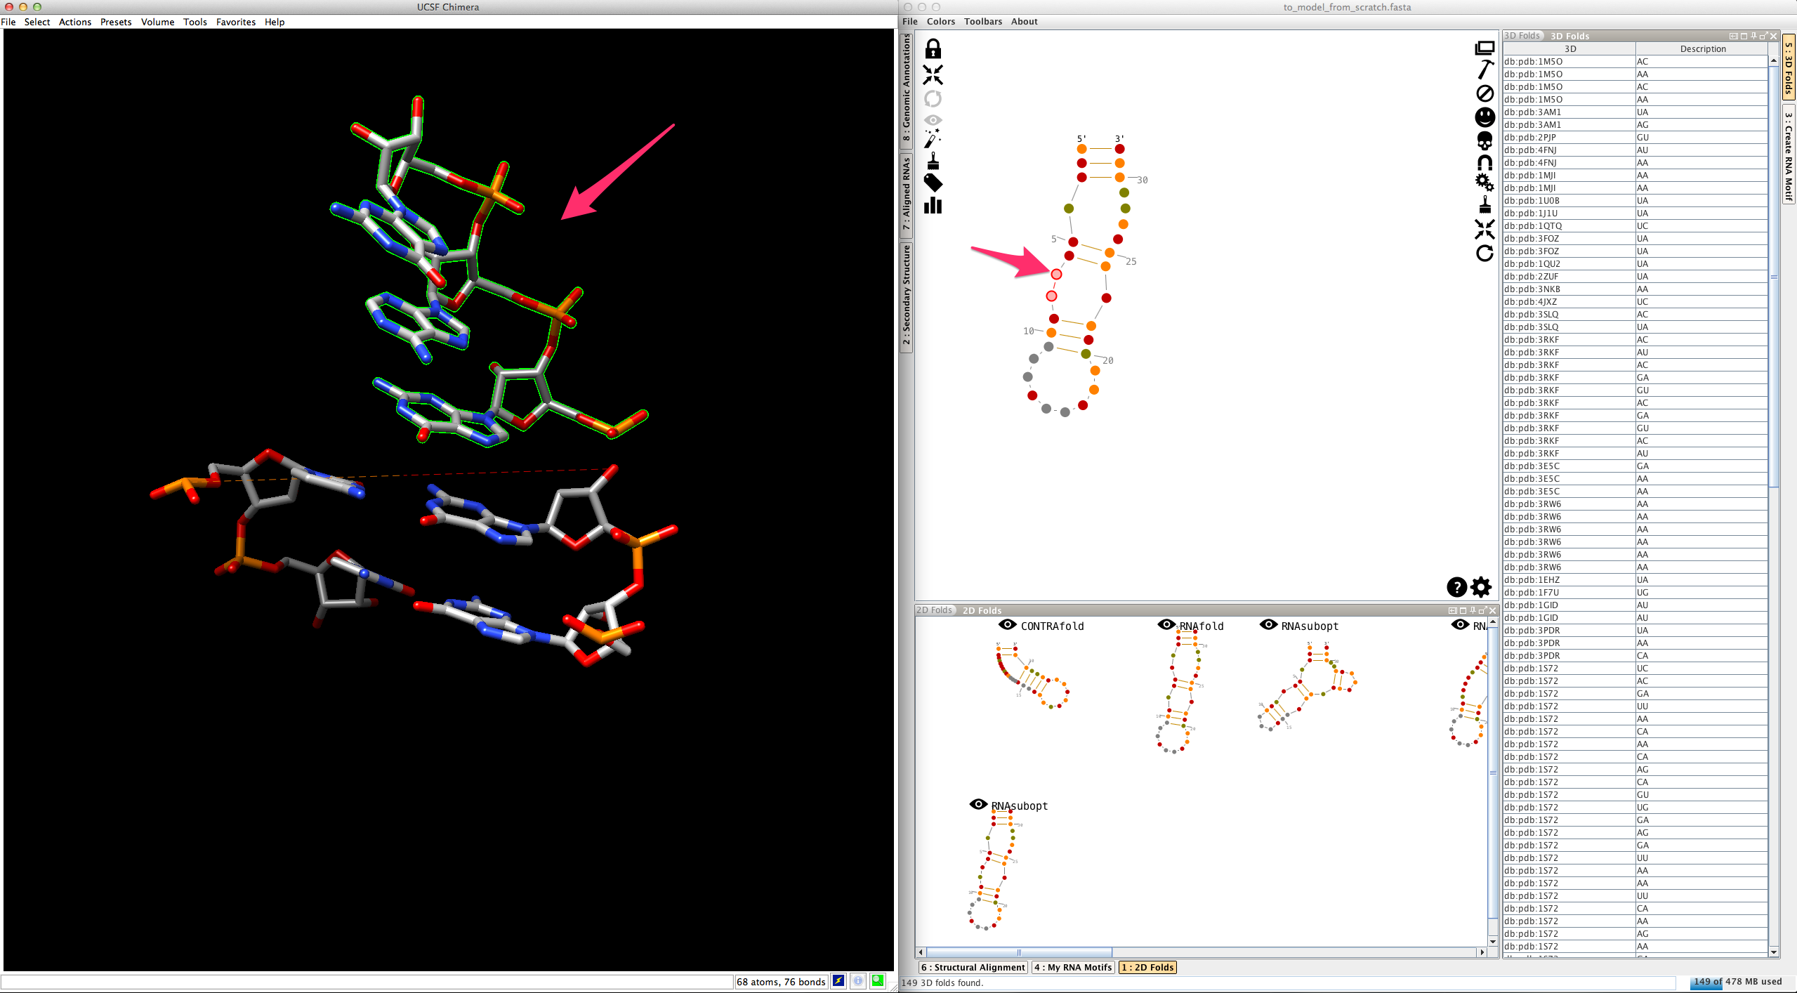
Task: Click the Chimera command status input field
Action: pyautogui.click(x=367, y=981)
